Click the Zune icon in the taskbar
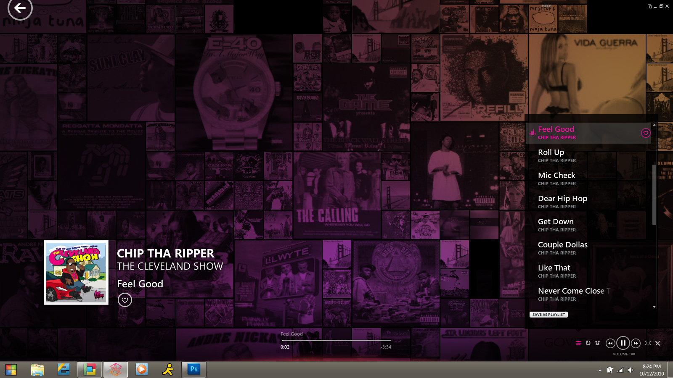The image size is (673, 378). [x=116, y=370]
